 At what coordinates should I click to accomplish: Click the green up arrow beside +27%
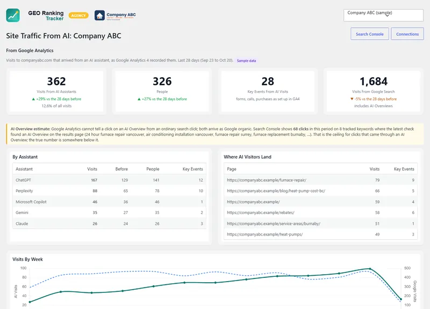coord(139,99)
